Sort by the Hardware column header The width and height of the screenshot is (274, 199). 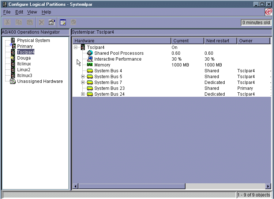pos(122,41)
